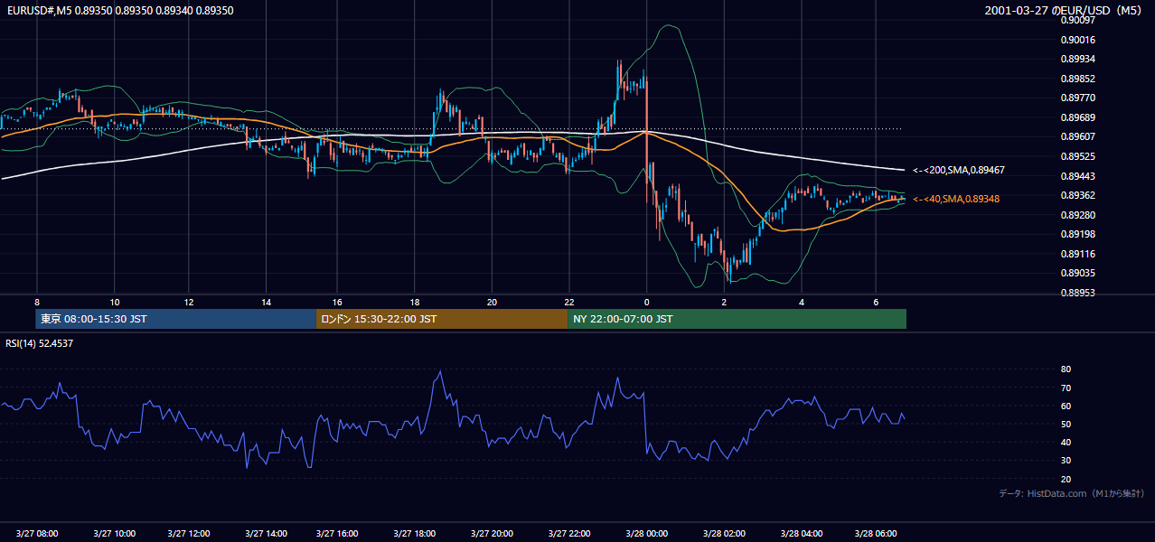Click price level 0.89035 on the axis
Screen dimensions: 1155x542
(1078, 273)
